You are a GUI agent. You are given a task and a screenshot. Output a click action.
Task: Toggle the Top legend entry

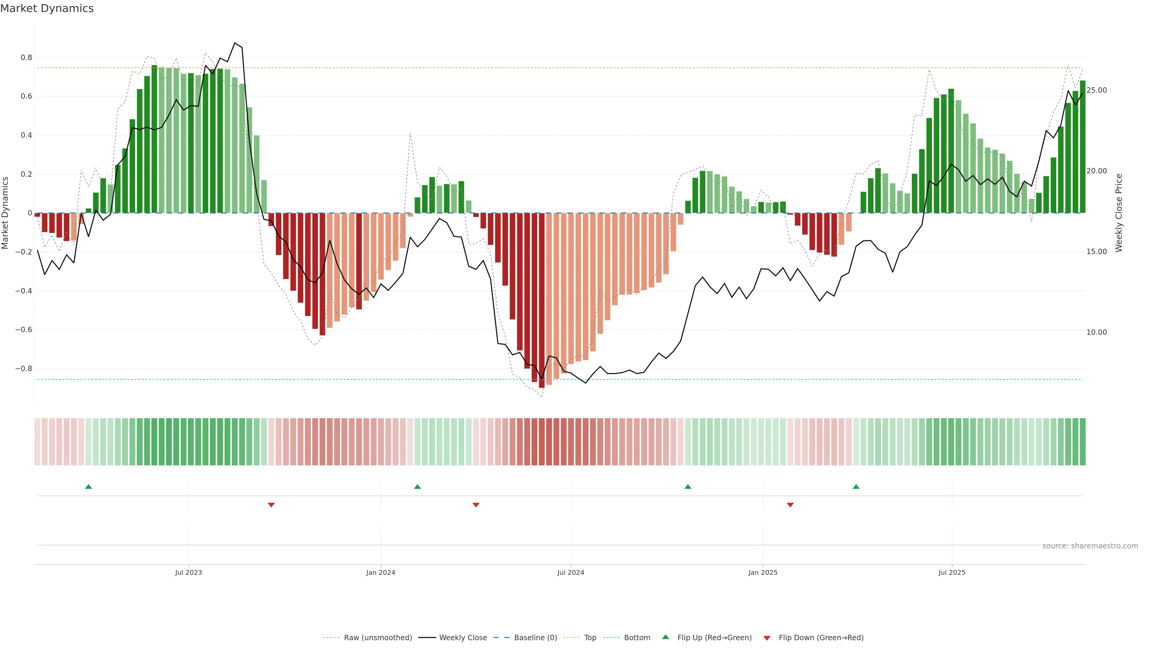(x=590, y=638)
